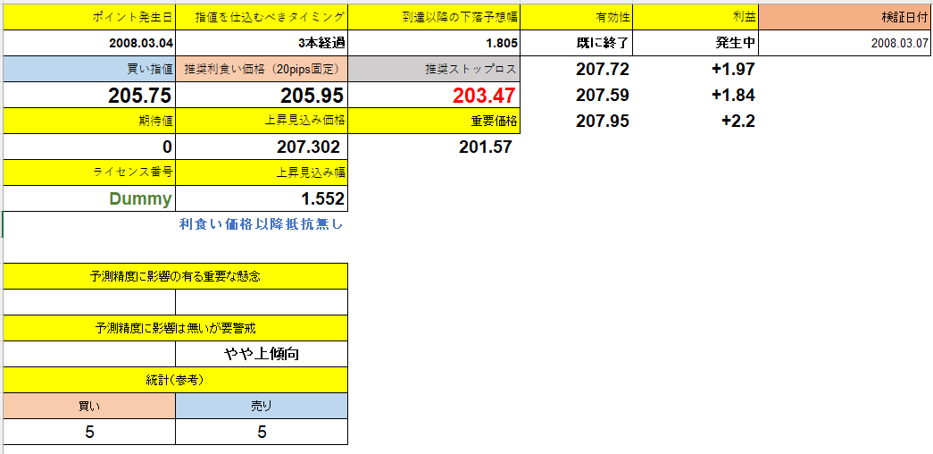The width and height of the screenshot is (933, 454).
Task: Click the take-profit value 205.95
Action: point(262,95)
